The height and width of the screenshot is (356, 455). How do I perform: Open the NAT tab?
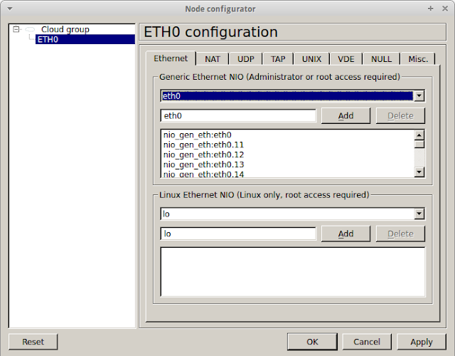[213, 59]
